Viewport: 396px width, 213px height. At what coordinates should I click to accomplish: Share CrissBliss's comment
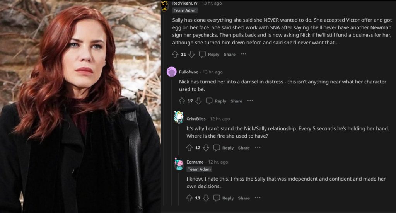[244, 148]
